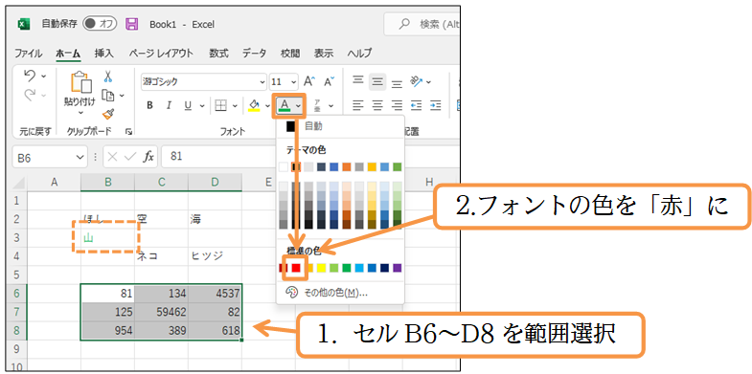Viewport: 752px width, 374px height.
Task: Click the Italic I button
Action: (x=169, y=105)
